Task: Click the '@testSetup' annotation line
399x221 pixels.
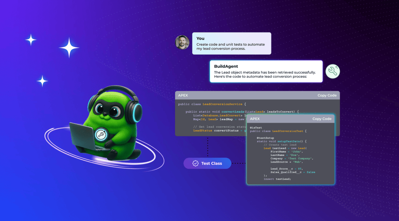Action: [x=265, y=138]
